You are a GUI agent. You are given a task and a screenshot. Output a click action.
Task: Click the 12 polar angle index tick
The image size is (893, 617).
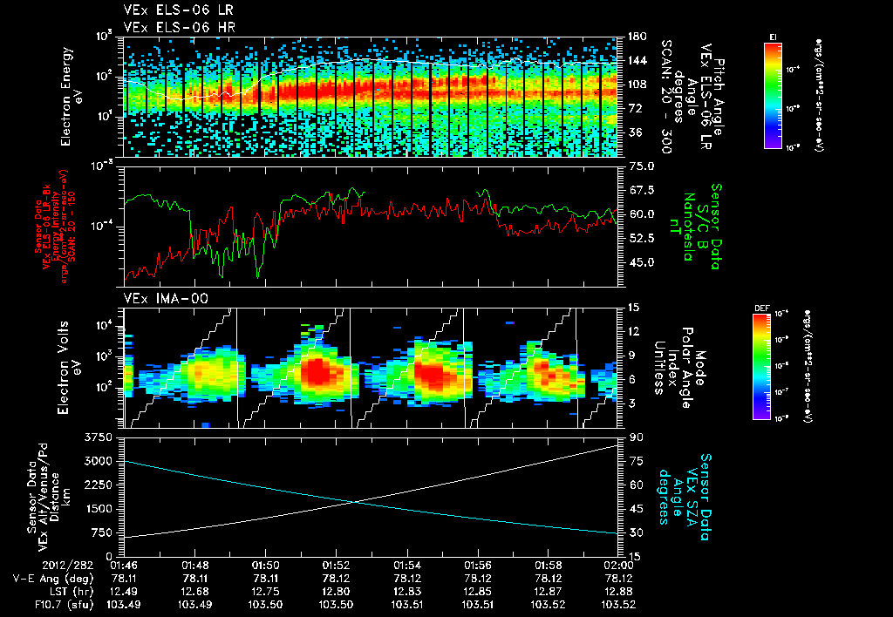tap(636, 331)
